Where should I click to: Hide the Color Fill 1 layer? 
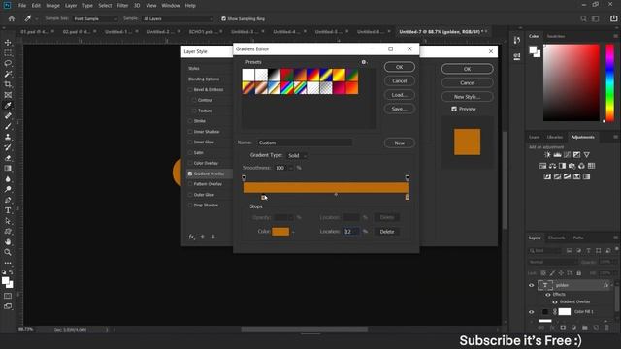[532, 312]
